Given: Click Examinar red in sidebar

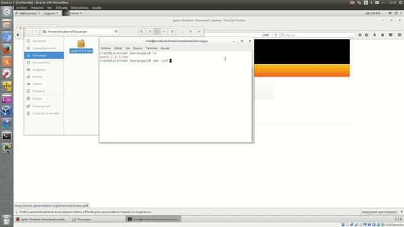Looking at the screenshot, I should pyautogui.click(x=44, y=106).
